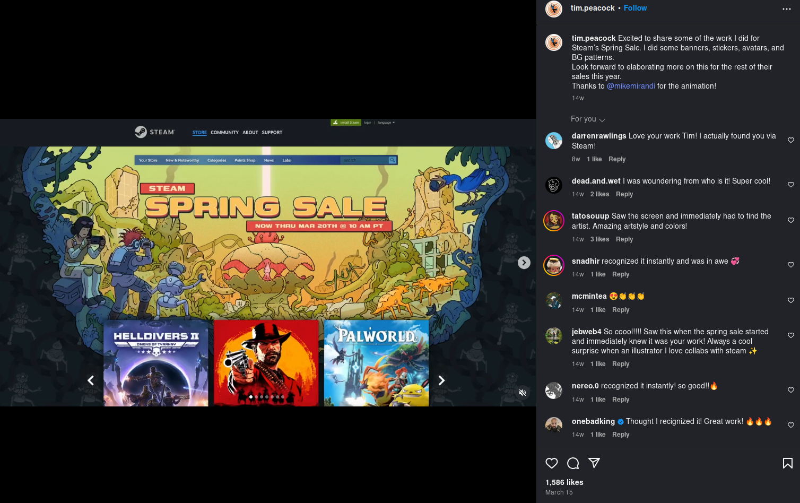Open the comment bubble icon
The width and height of the screenshot is (800, 503).
(x=573, y=463)
